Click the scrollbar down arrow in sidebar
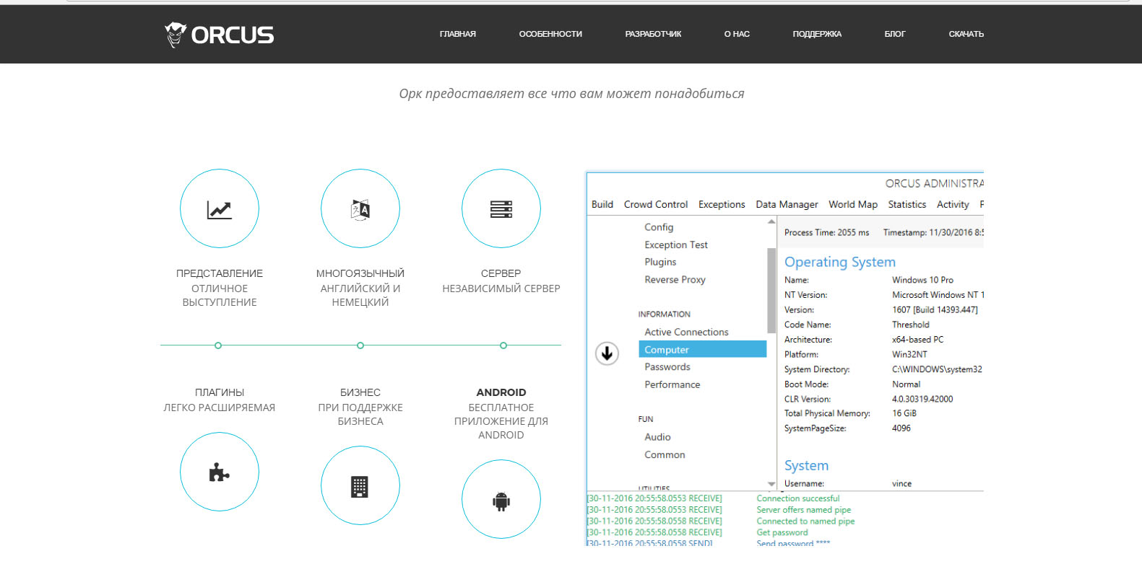 771,484
